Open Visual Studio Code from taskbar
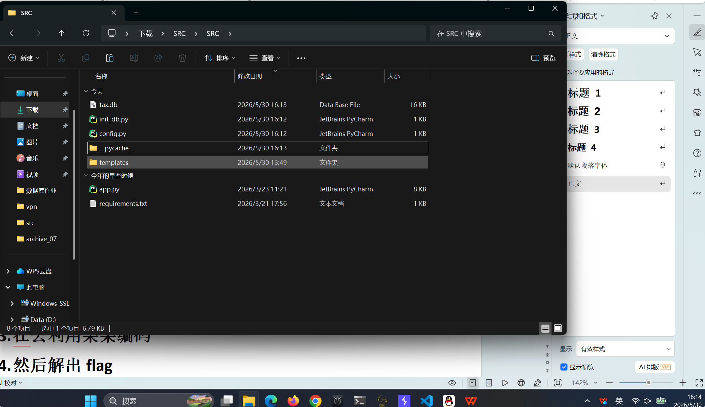The image size is (705, 407). point(427,401)
